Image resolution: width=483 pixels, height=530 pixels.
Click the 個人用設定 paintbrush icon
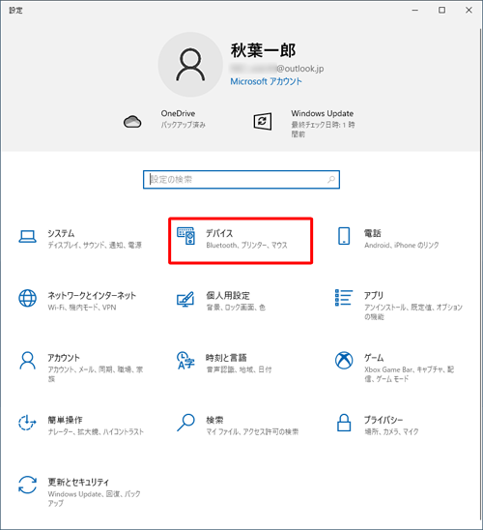[185, 299]
